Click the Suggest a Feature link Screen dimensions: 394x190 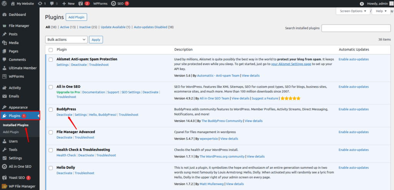click(265, 98)
